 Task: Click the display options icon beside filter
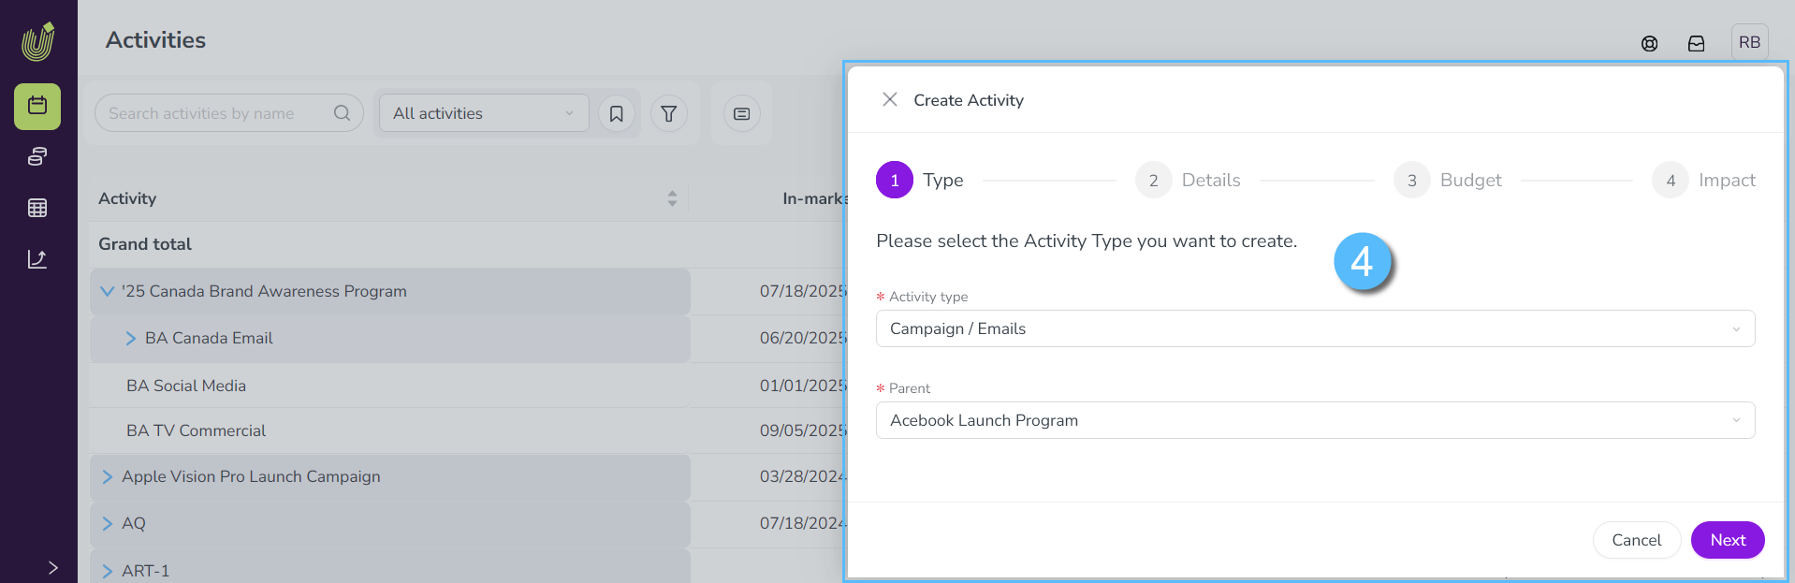741,113
